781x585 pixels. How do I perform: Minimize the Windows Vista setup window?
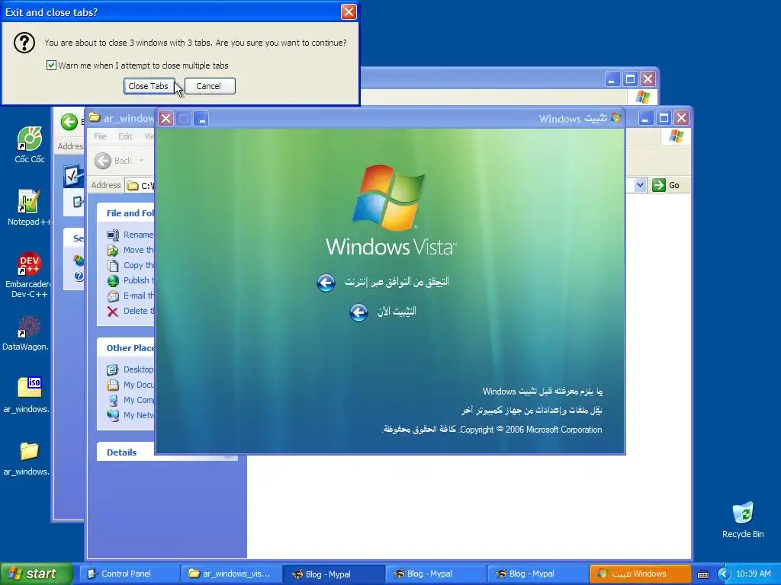tap(201, 118)
